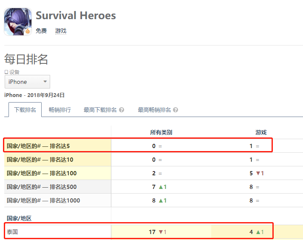The width and height of the screenshot is (303, 240).
Task: Click red down arrow in 泰国 所有类别 cell
Action: tap(161, 232)
